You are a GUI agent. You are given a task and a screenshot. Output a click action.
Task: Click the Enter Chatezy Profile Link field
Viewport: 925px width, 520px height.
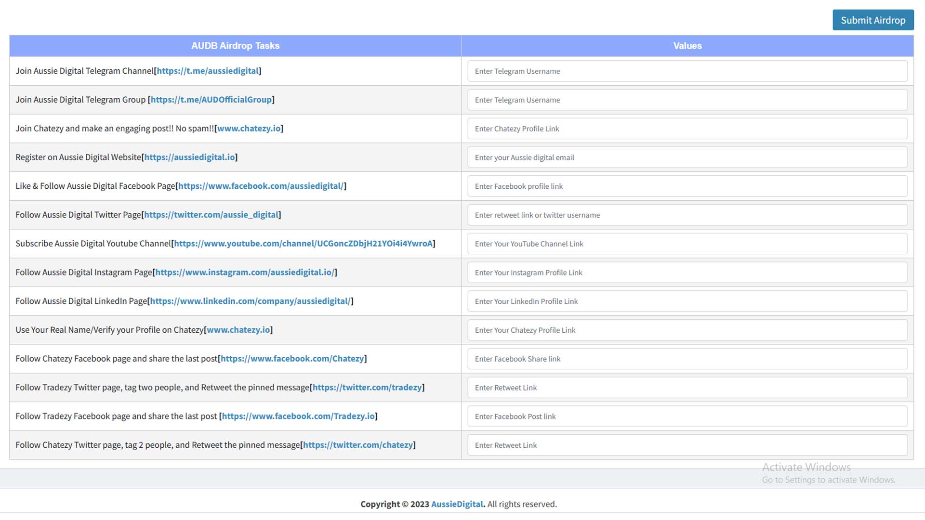click(x=687, y=129)
